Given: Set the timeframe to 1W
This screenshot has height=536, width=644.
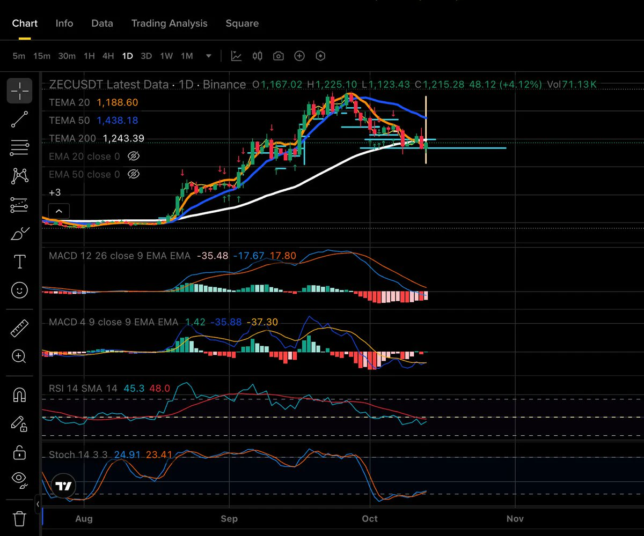Looking at the screenshot, I should [x=166, y=56].
